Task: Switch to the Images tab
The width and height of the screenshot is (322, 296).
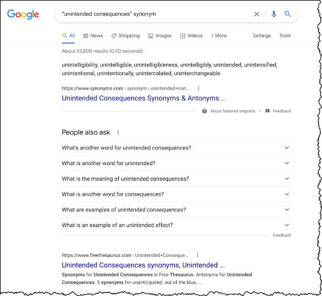Action: point(159,36)
